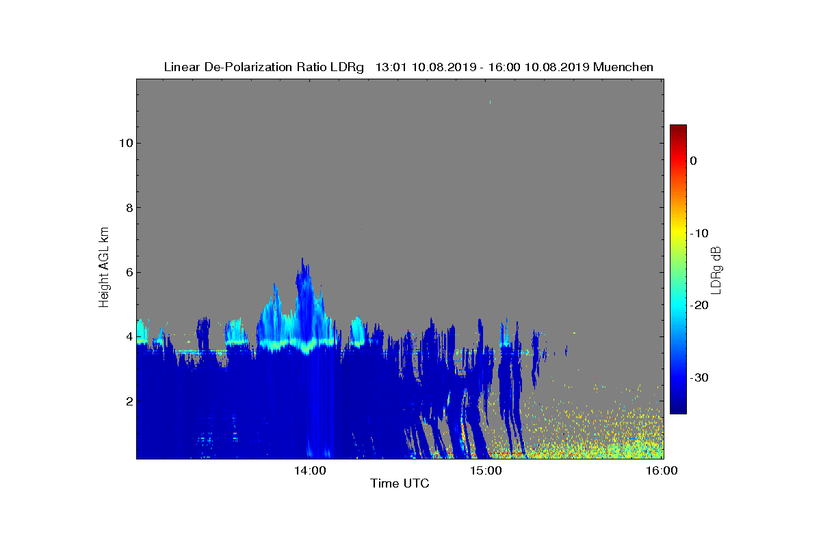Click the '14:00' time tick label
The image size is (821, 547).
309,471
